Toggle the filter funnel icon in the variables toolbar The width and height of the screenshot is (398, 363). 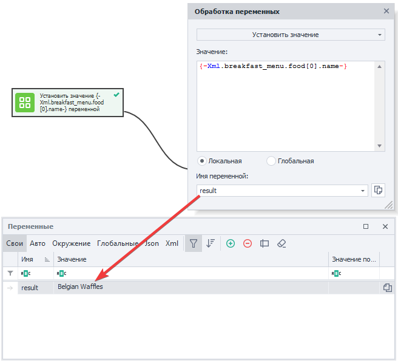[x=194, y=243]
